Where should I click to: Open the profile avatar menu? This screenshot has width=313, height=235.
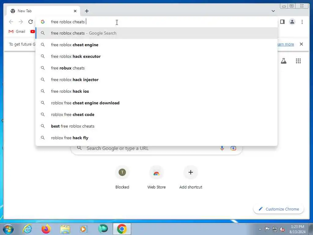[292, 22]
